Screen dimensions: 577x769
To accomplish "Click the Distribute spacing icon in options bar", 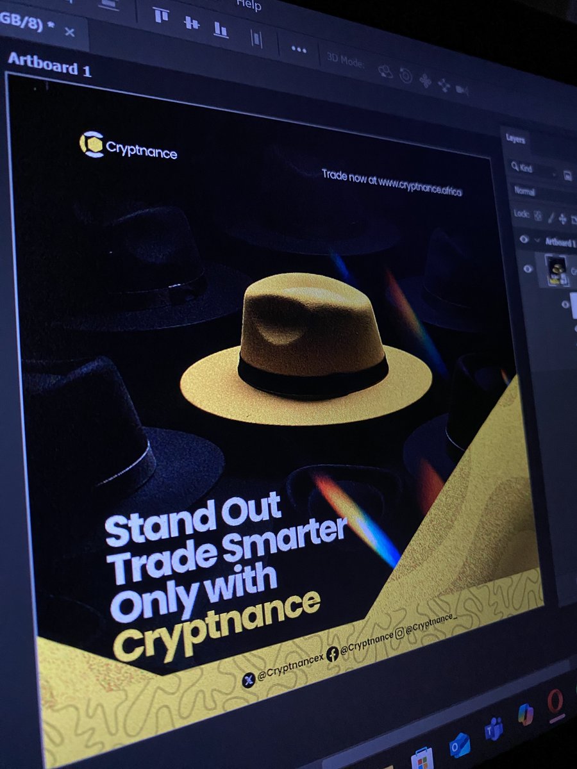I will (256, 38).
